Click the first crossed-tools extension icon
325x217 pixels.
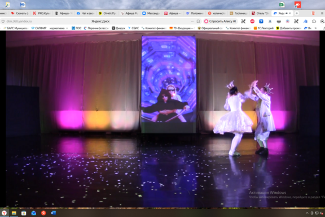[243, 21]
